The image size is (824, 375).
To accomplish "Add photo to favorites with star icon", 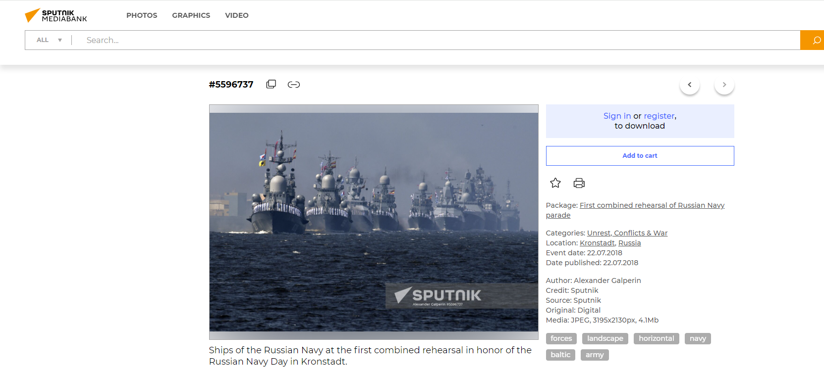I will [x=555, y=183].
